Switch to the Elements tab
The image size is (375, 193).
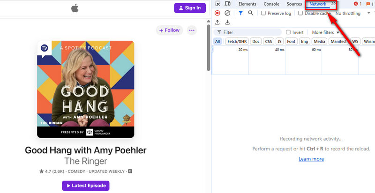click(247, 4)
